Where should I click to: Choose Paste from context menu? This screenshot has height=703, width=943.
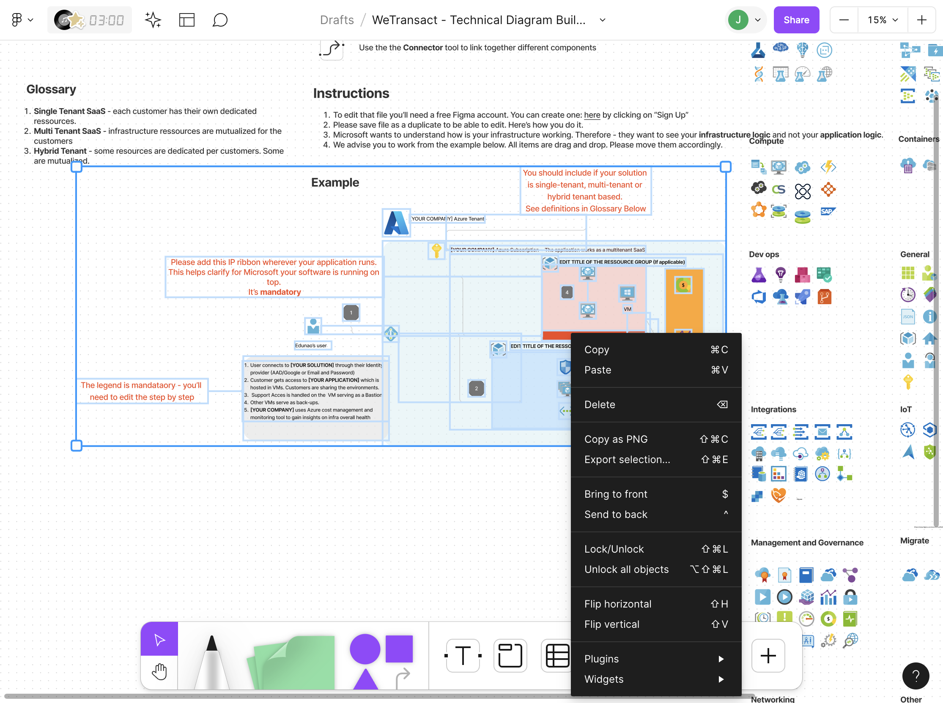(656, 370)
